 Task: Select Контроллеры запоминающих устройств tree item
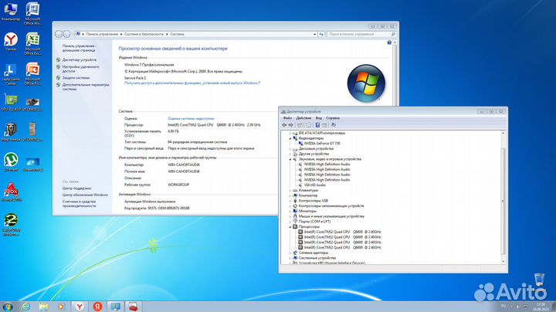pos(331,206)
